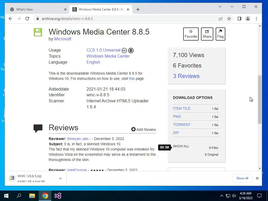
Task: Open the Windows Start menu
Action: [6, 196]
